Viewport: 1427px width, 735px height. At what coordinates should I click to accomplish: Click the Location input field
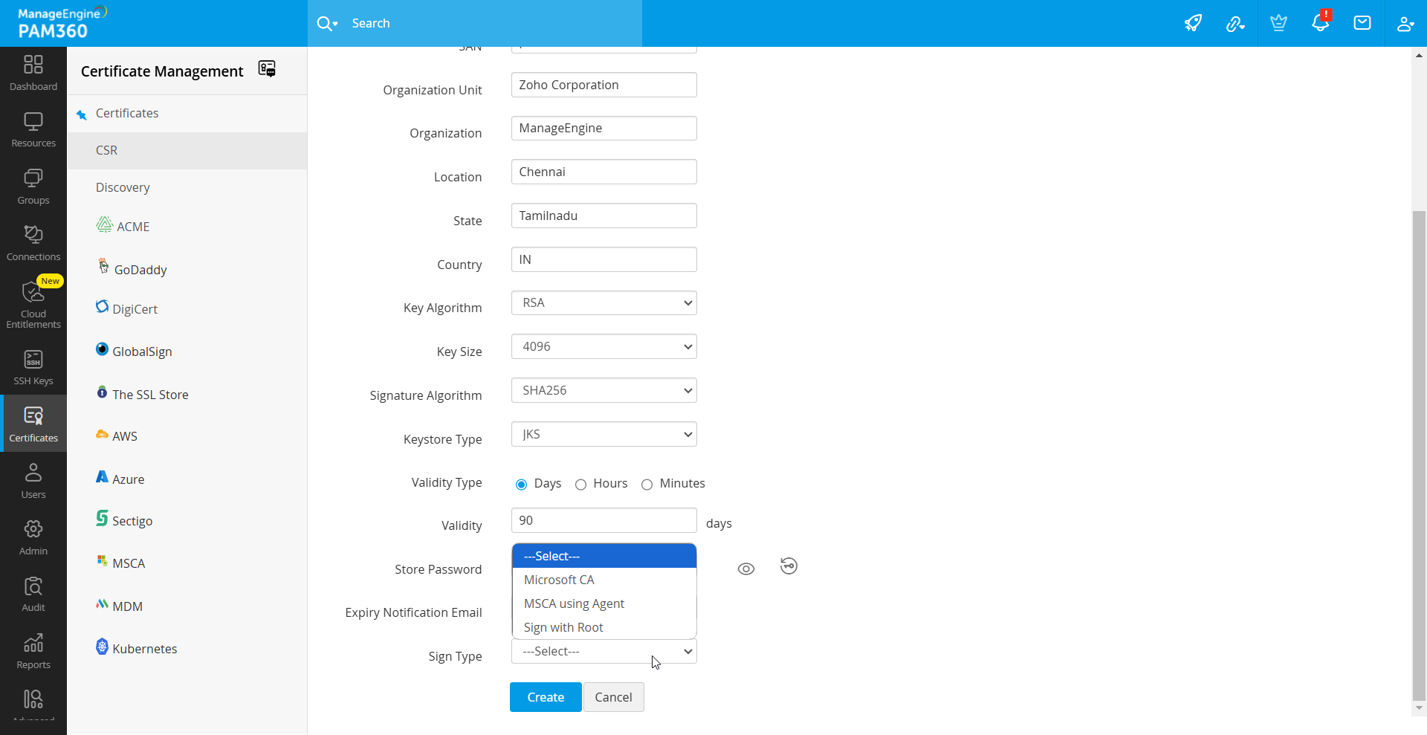tap(604, 172)
